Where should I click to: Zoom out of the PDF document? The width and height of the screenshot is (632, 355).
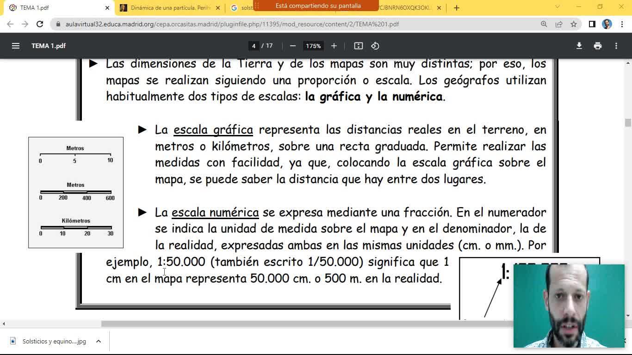[x=292, y=46]
